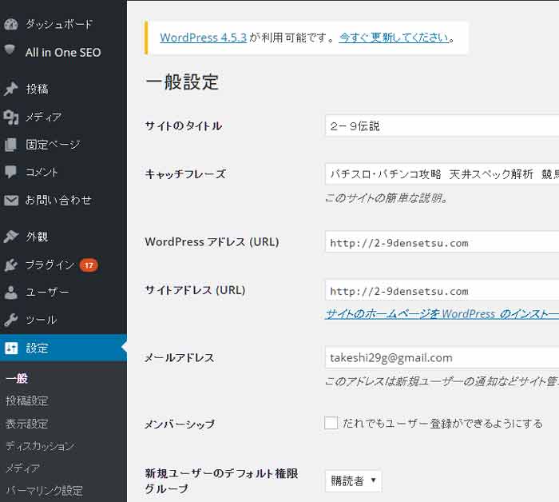The height and width of the screenshot is (502, 559).
Task: Open the メディア settings submenu
Action: (23, 468)
